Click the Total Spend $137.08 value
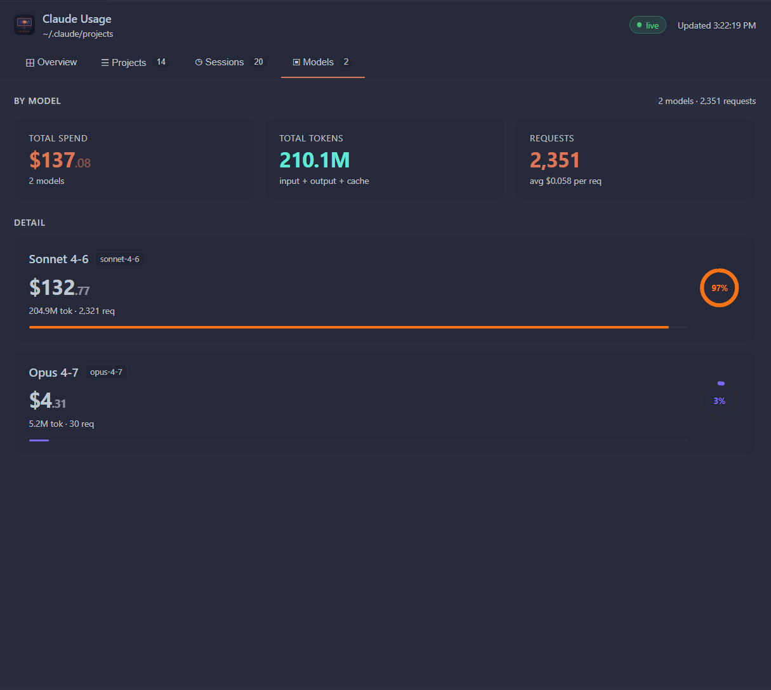This screenshot has height=690, width=771. tap(60, 160)
